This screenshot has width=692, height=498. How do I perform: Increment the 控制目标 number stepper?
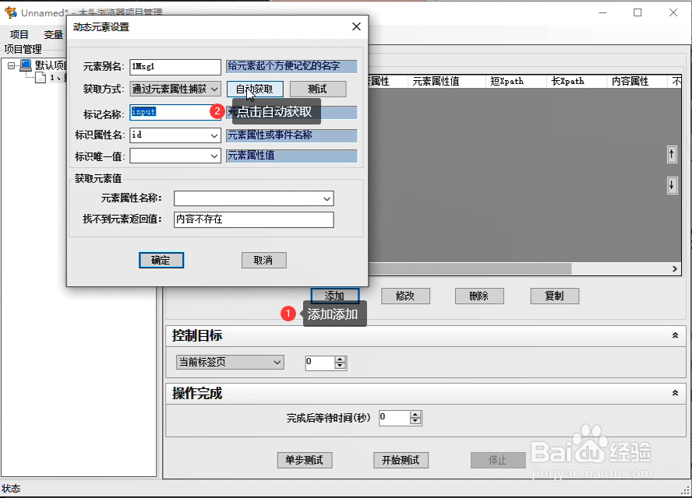pos(340,359)
